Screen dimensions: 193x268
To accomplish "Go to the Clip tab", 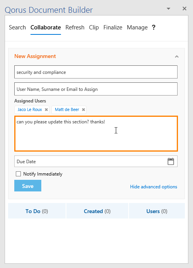I will [94, 27].
